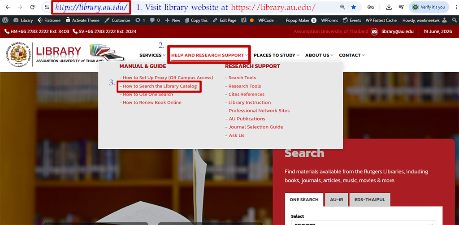Open How to Search the Library Catalog

click(160, 86)
